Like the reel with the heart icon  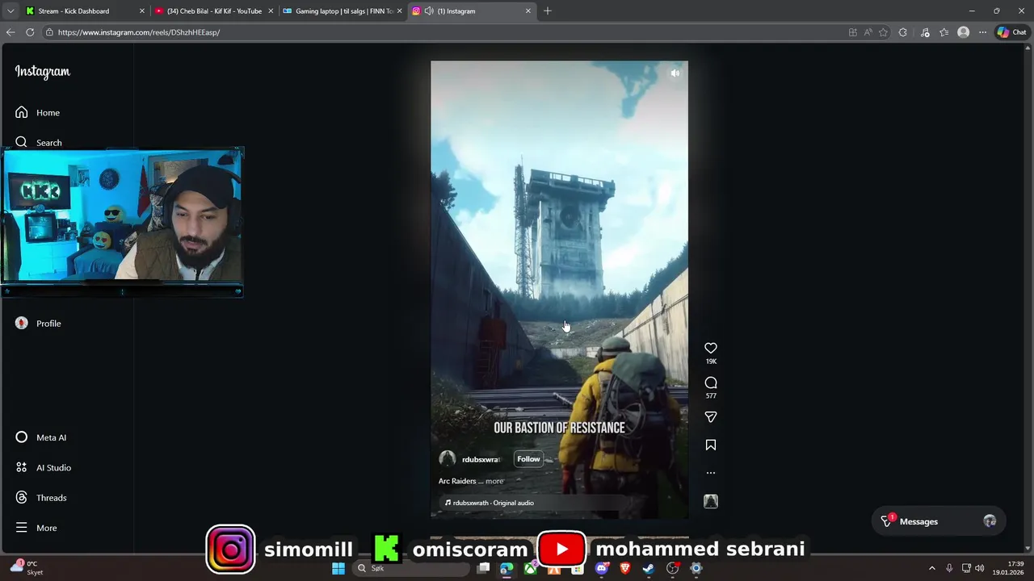tap(711, 348)
